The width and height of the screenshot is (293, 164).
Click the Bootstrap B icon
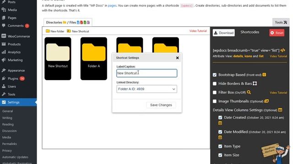tap(264, 75)
